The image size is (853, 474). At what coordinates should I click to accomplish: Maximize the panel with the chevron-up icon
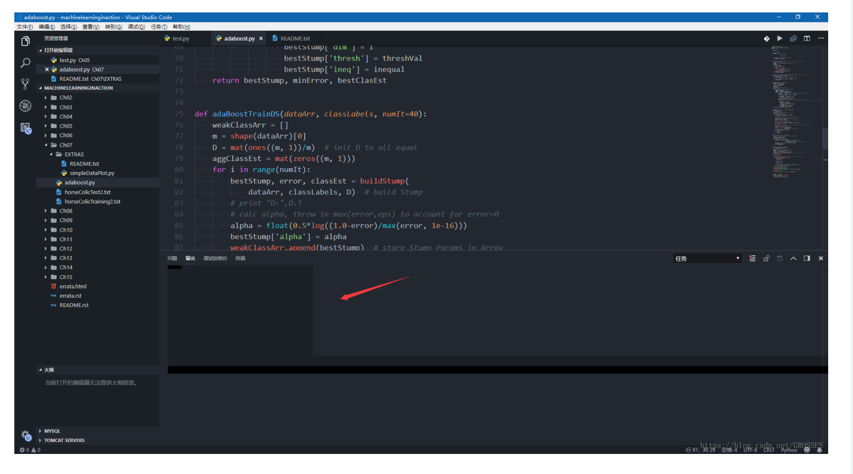793,258
